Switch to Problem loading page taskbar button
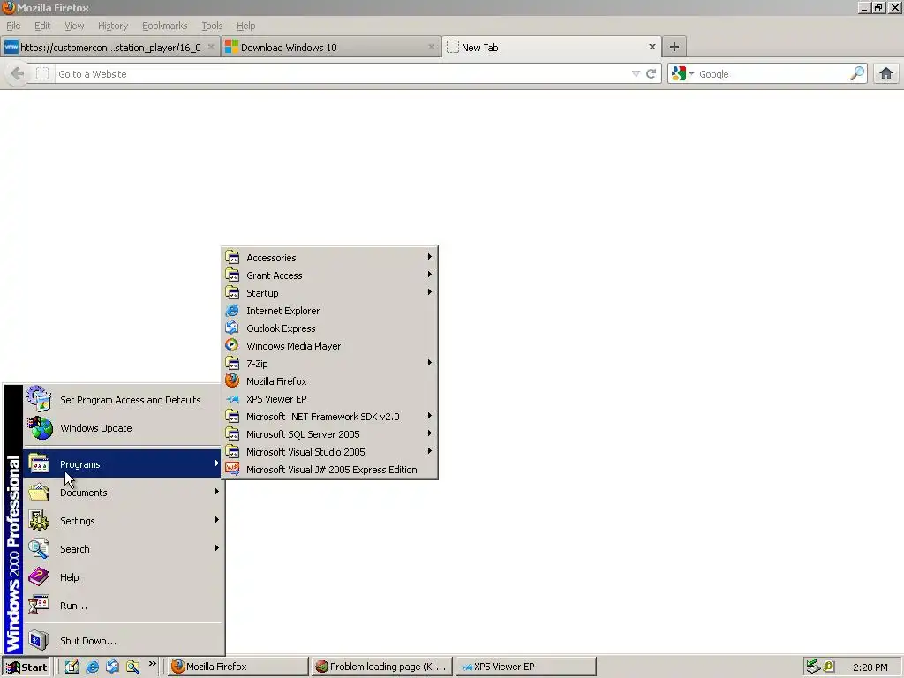The height and width of the screenshot is (678, 904). point(381,667)
